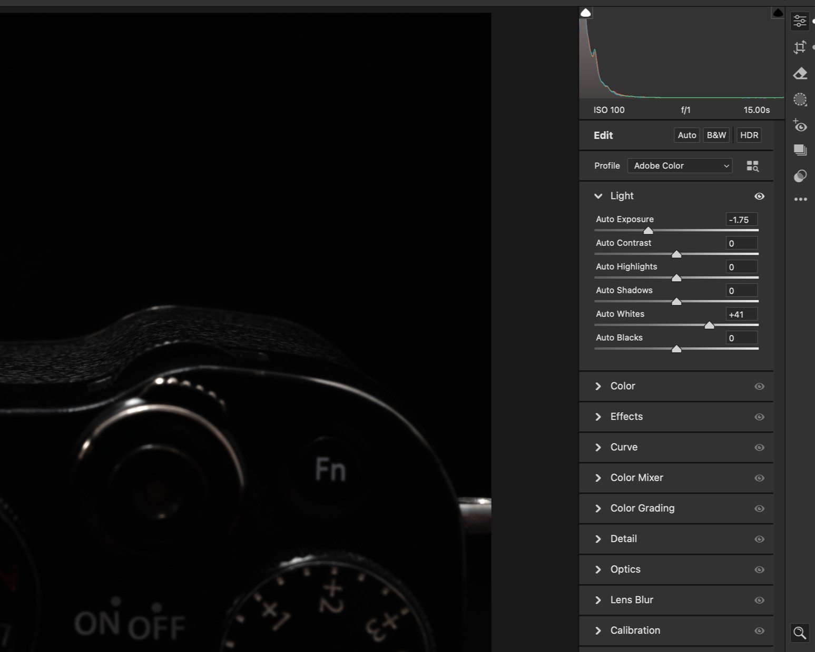Toggle visibility of Detail panel edits

[759, 539]
